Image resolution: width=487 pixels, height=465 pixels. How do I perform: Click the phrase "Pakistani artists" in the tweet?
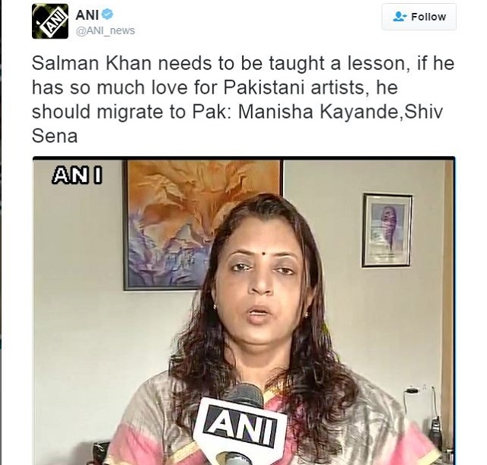pyautogui.click(x=294, y=88)
